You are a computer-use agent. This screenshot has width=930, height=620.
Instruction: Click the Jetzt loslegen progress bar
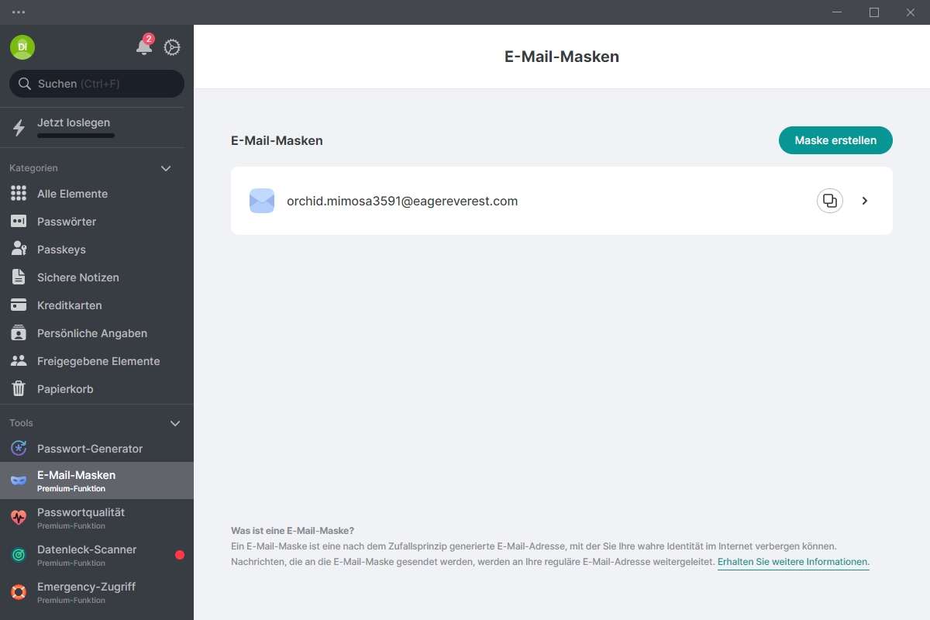[x=76, y=136]
